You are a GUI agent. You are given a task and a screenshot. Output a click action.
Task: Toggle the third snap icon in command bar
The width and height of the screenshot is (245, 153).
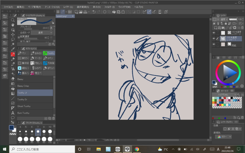[x=154, y=12]
